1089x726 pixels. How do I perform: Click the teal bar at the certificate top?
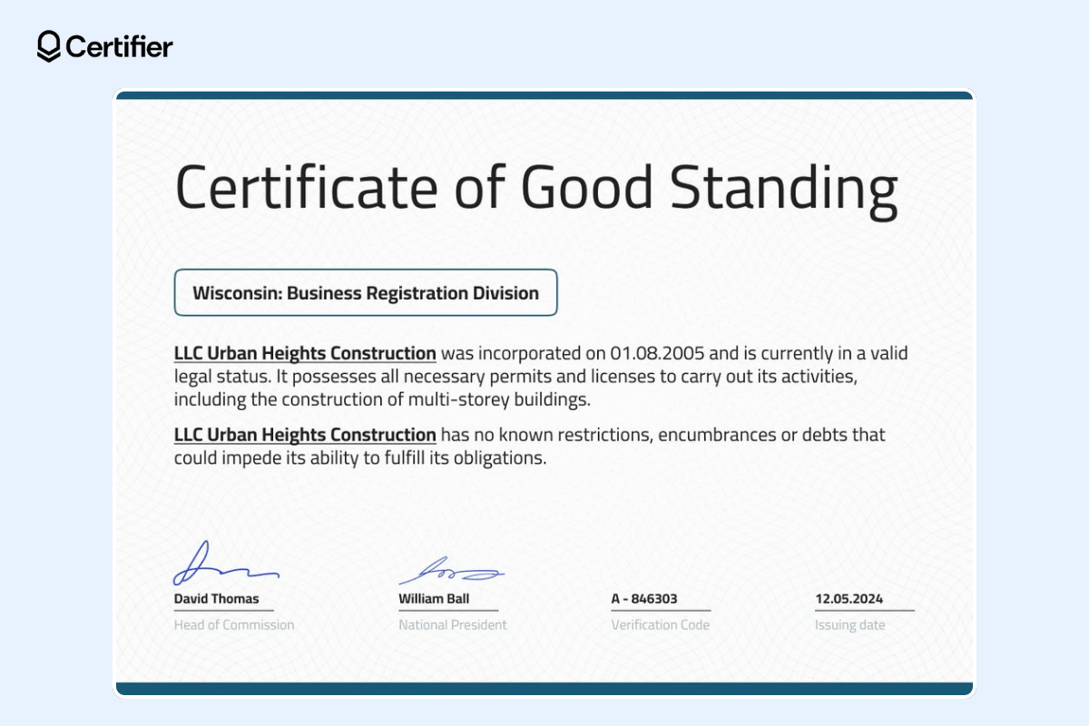tap(544, 93)
